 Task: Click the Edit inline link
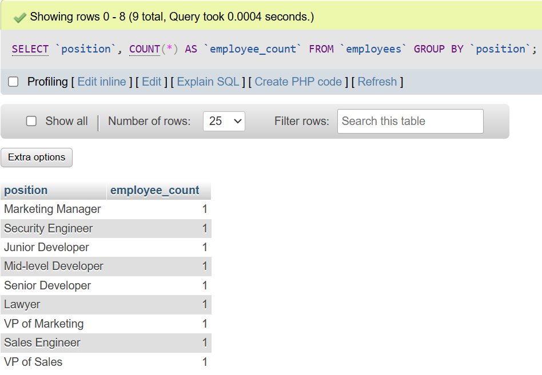coord(102,82)
